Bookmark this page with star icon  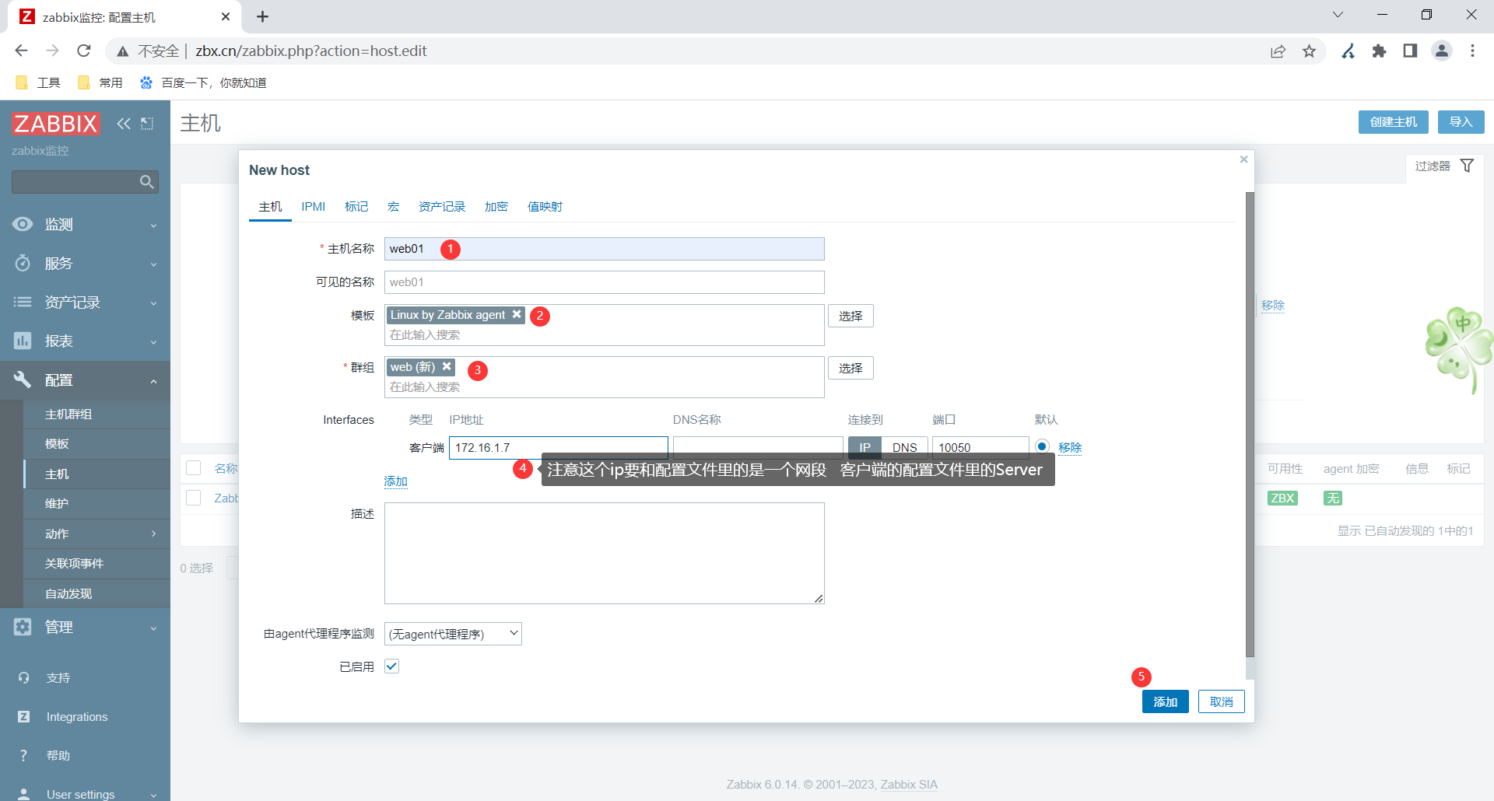(x=1310, y=51)
